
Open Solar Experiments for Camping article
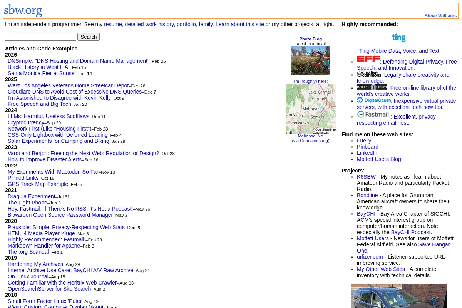click(59, 141)
